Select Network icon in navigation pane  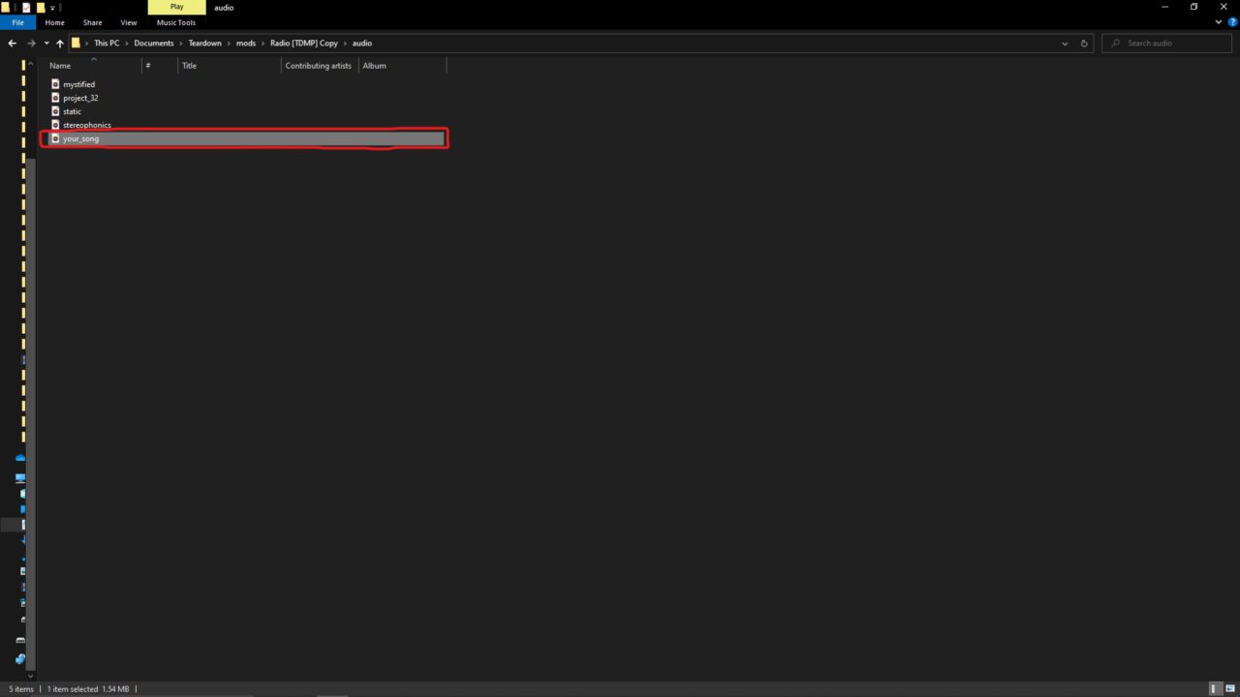coord(21,658)
